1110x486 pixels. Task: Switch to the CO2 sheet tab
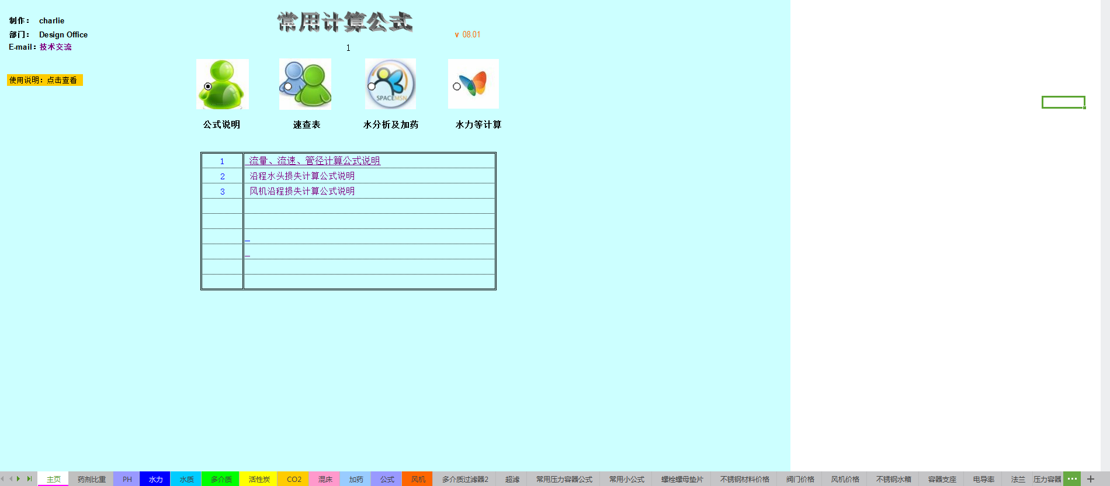click(294, 479)
